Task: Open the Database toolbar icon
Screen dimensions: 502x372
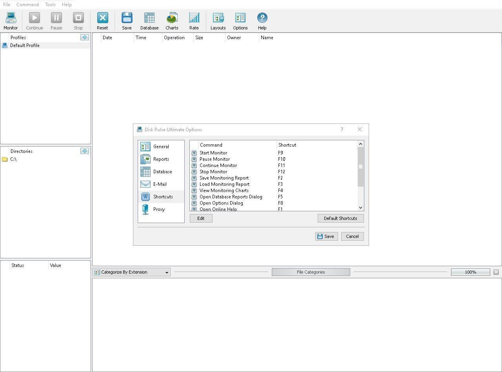Action: point(149,21)
